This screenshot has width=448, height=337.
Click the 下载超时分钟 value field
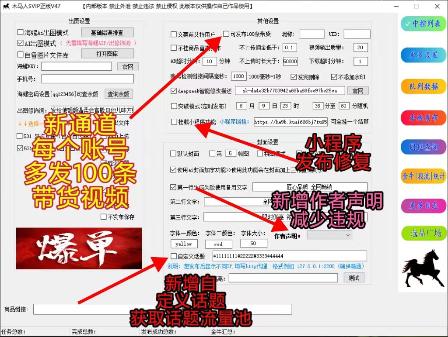pyautogui.click(x=360, y=61)
